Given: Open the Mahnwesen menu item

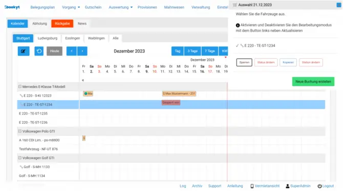Looking at the screenshot, I should pyautogui.click(x=174, y=7).
